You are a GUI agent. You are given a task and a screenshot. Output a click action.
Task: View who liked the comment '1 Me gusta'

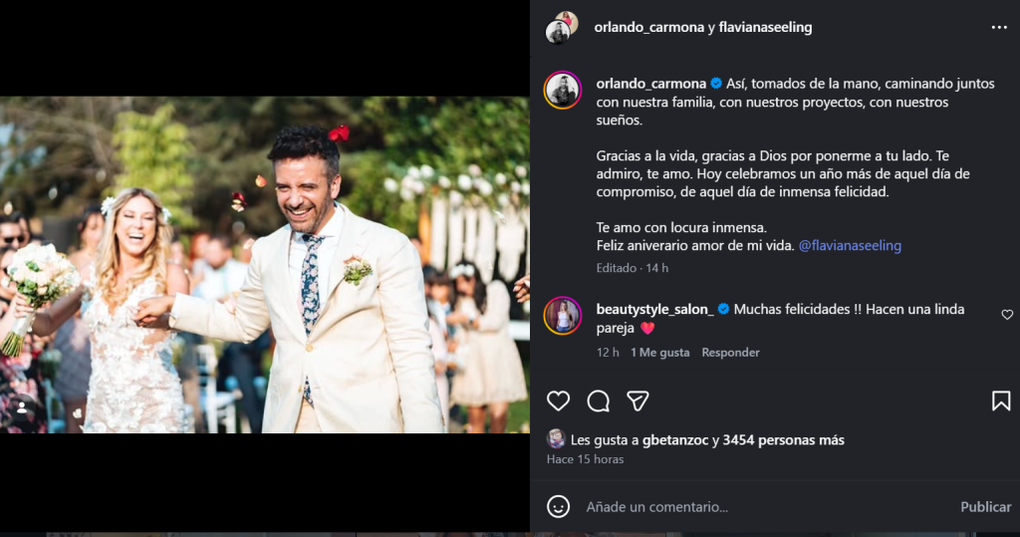pyautogui.click(x=659, y=353)
